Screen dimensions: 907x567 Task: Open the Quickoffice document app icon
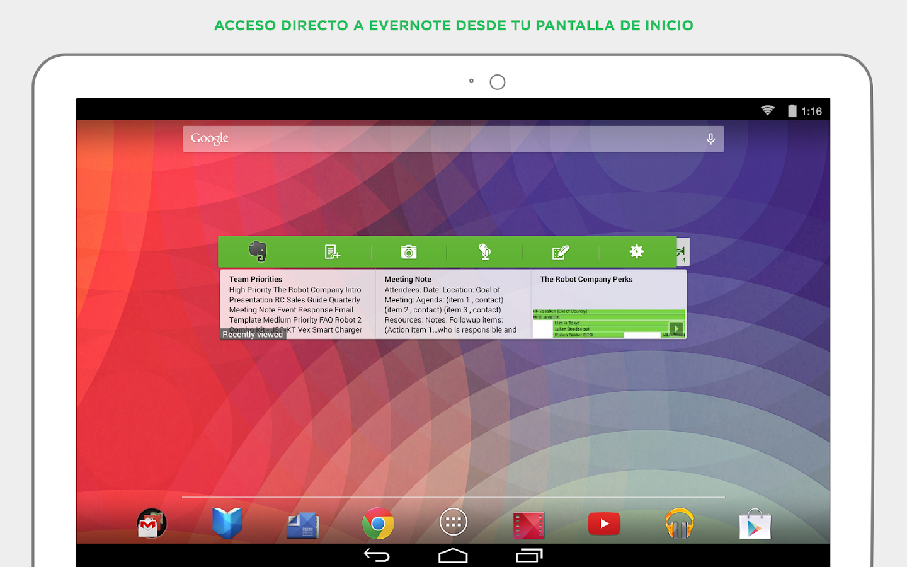click(303, 525)
